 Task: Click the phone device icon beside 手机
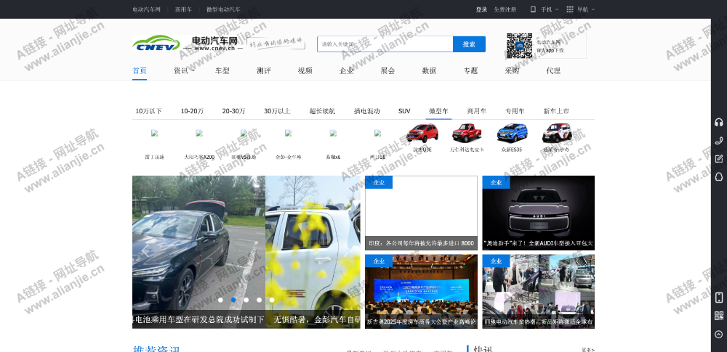533,9
